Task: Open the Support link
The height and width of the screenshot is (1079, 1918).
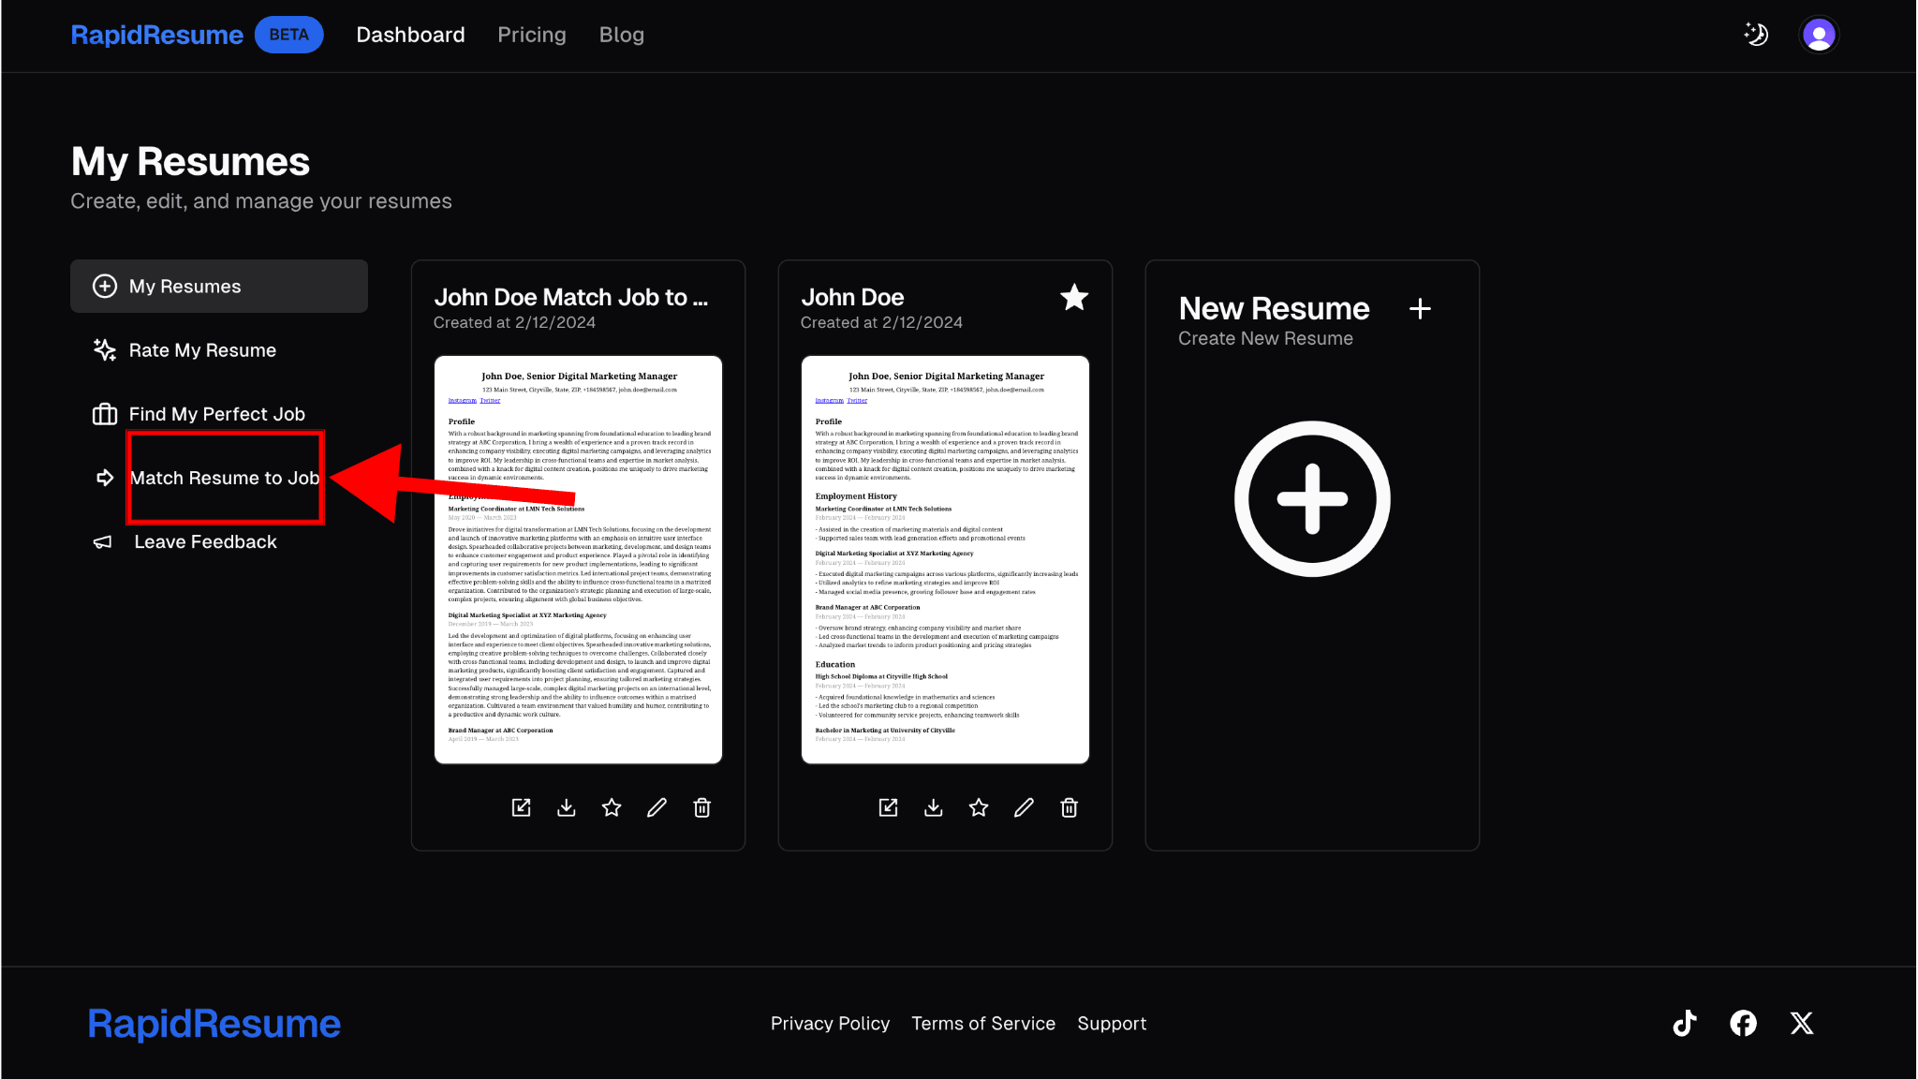Action: (1112, 1024)
